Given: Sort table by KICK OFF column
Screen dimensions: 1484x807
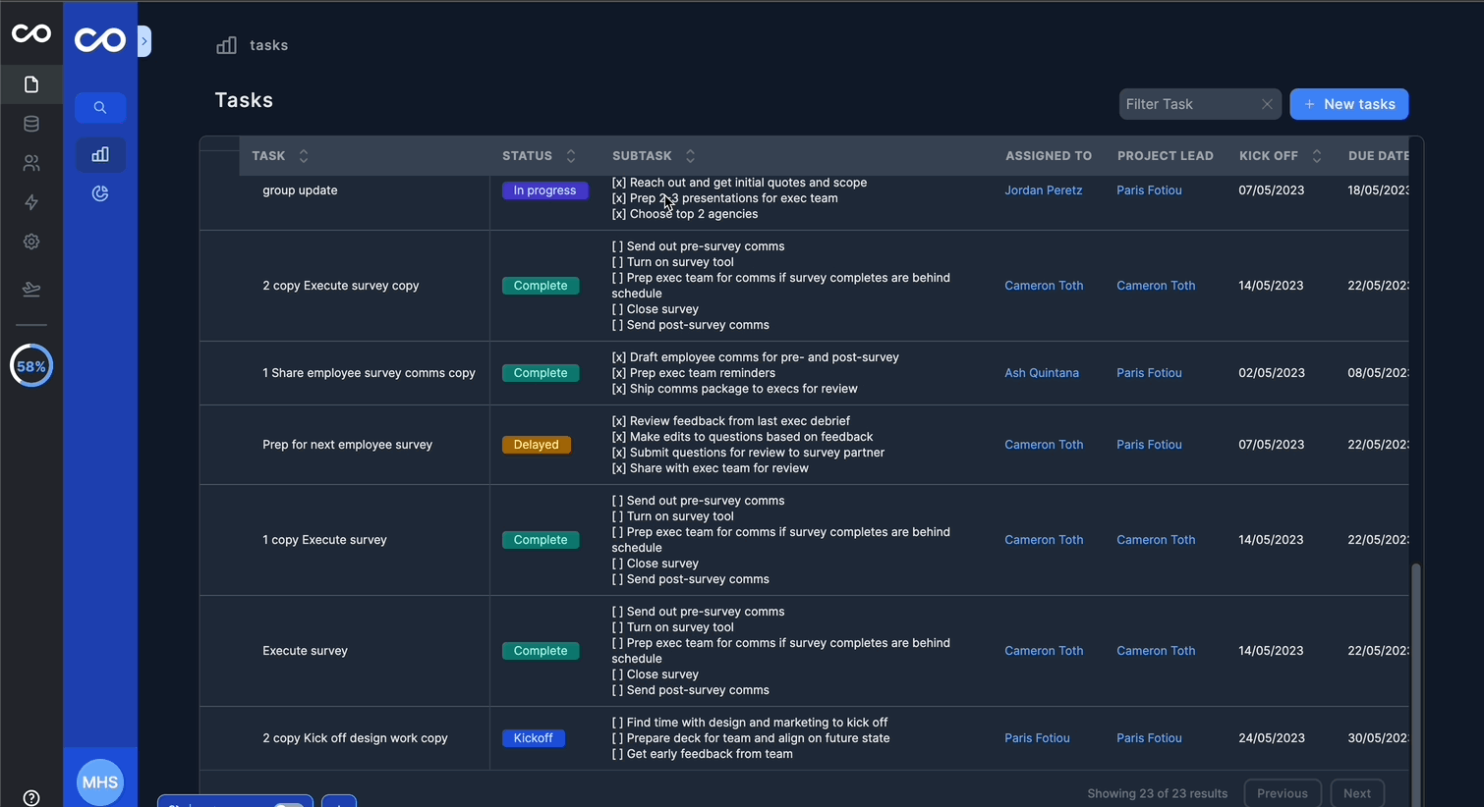Looking at the screenshot, I should click(1317, 156).
